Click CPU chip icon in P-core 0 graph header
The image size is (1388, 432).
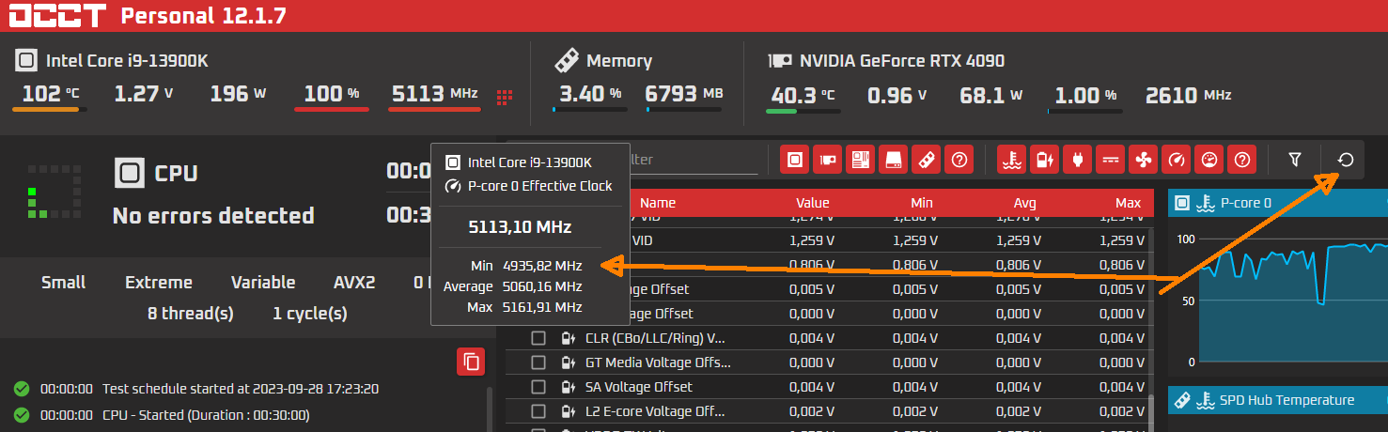pos(1183,203)
